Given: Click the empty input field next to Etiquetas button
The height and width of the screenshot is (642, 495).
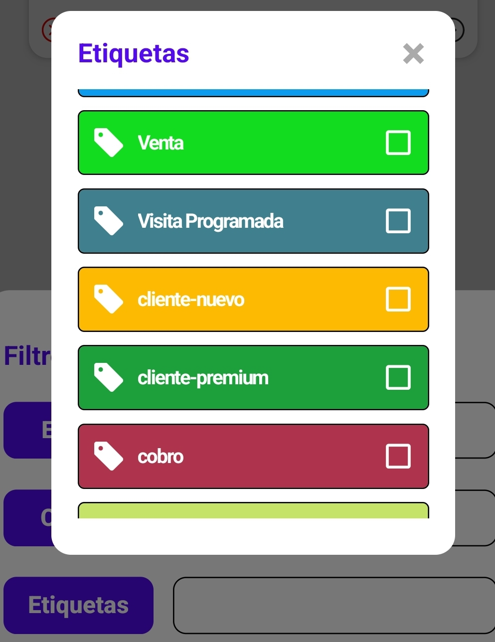Looking at the screenshot, I should pos(334,605).
